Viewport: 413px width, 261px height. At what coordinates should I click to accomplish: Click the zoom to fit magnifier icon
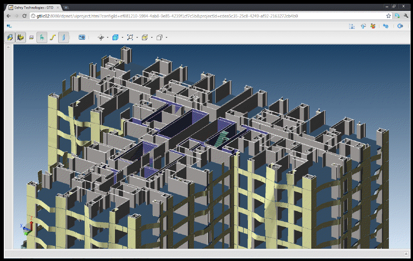coord(130,37)
